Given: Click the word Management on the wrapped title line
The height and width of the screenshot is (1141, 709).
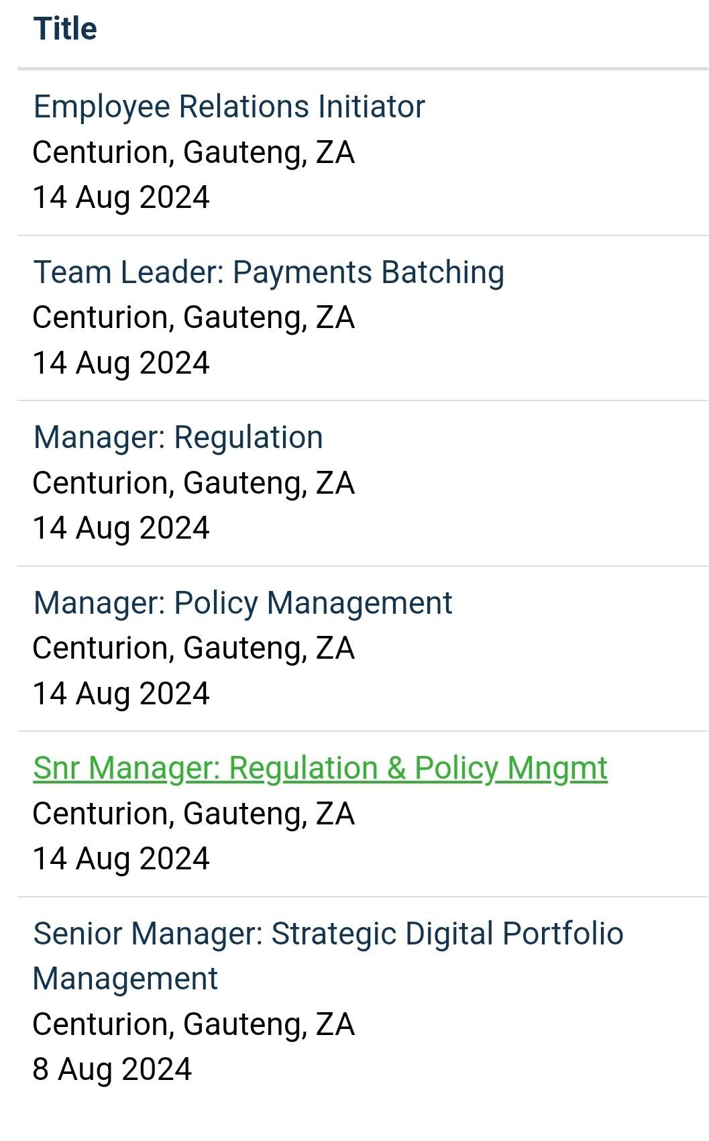Looking at the screenshot, I should pyautogui.click(x=125, y=979).
